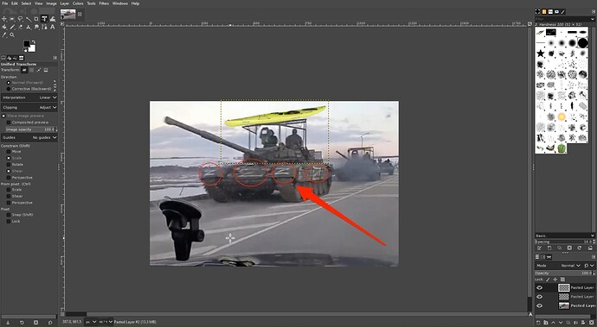The height and width of the screenshot is (327, 597).
Task: Click the open image tab thumbnail
Action: 67,14
